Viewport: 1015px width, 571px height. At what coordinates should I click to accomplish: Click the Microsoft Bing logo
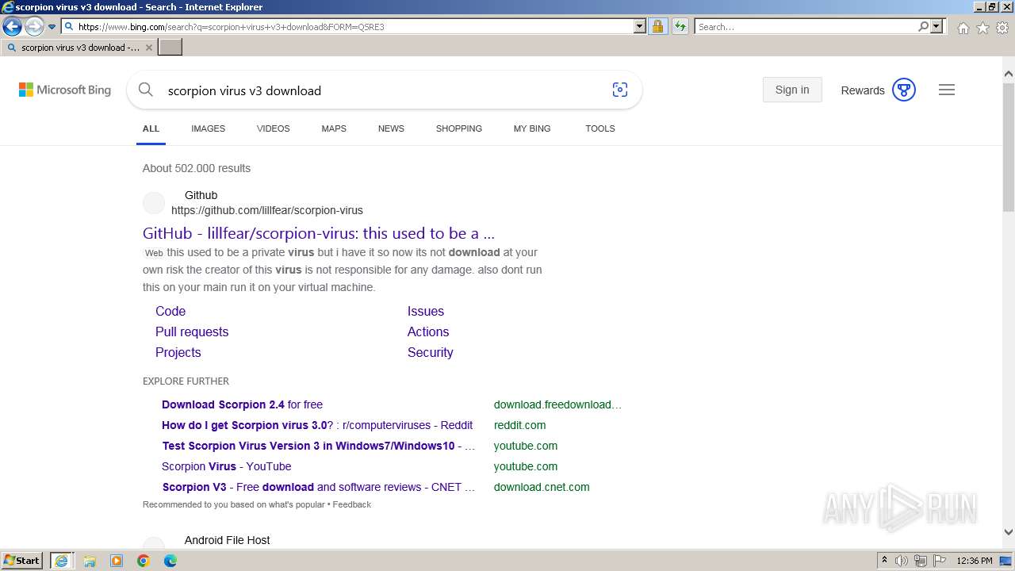pos(65,90)
